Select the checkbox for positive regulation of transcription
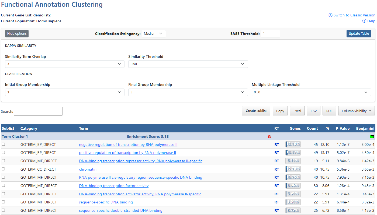The width and height of the screenshot is (377, 215). click(x=3, y=152)
